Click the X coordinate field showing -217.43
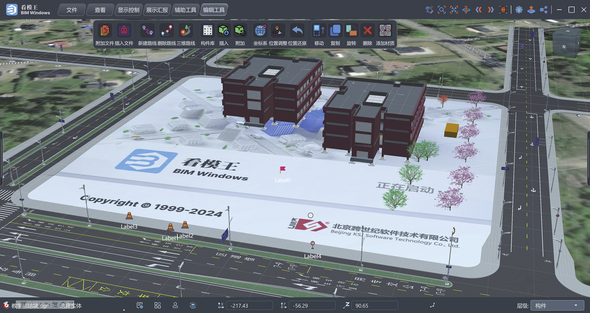Image resolution: width=590 pixels, height=313 pixels. tap(249, 306)
